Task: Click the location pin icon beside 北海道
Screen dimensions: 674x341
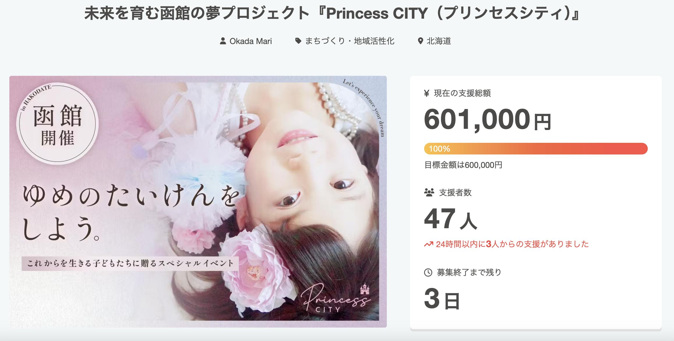Action: (420, 41)
